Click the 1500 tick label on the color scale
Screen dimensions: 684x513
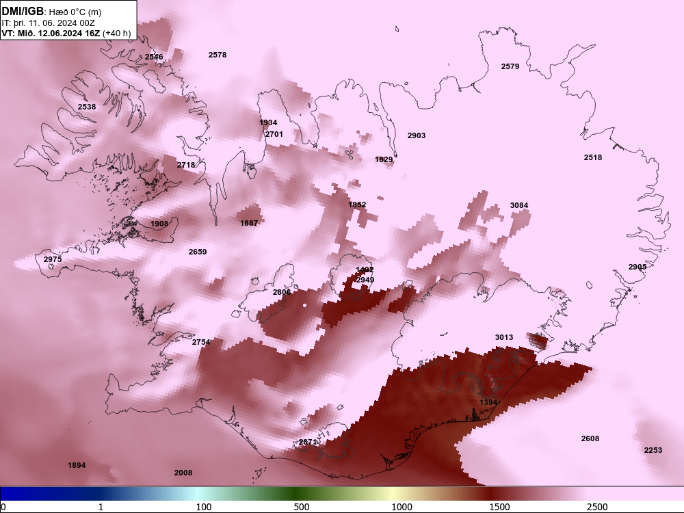(x=499, y=507)
